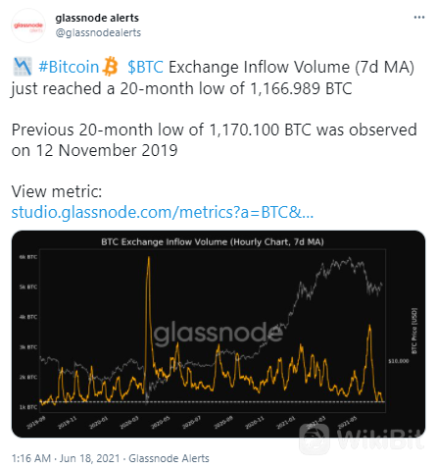Click the @glassnodealerts handle
437x470 pixels.
(x=98, y=32)
